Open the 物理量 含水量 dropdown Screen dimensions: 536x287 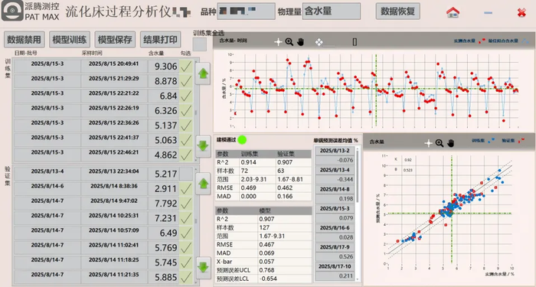[332, 11]
